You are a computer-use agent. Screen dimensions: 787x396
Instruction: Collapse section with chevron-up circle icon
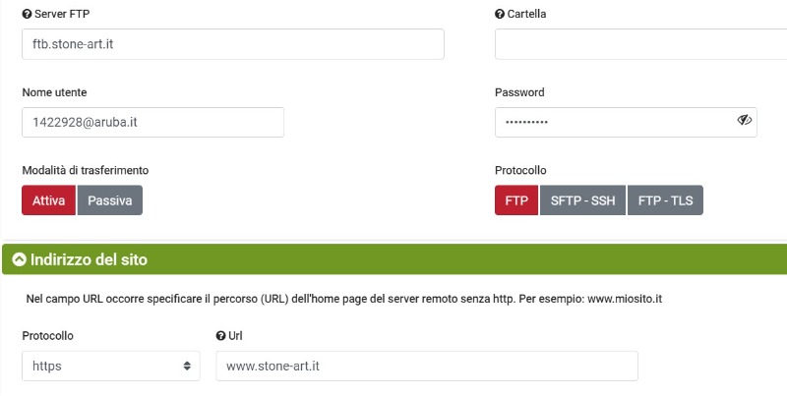(x=19, y=260)
